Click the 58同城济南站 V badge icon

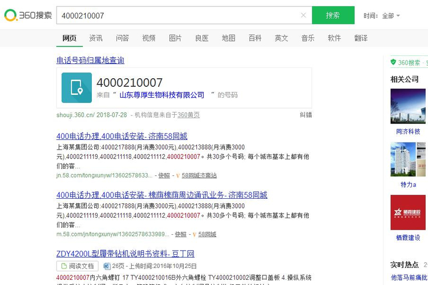[178, 175]
